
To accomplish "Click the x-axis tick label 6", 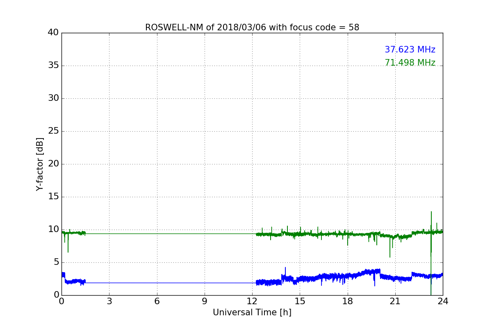I will pyautogui.click(x=157, y=301).
